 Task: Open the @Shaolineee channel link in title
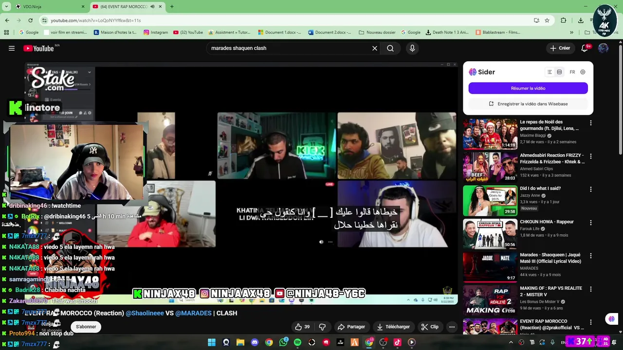145,313
